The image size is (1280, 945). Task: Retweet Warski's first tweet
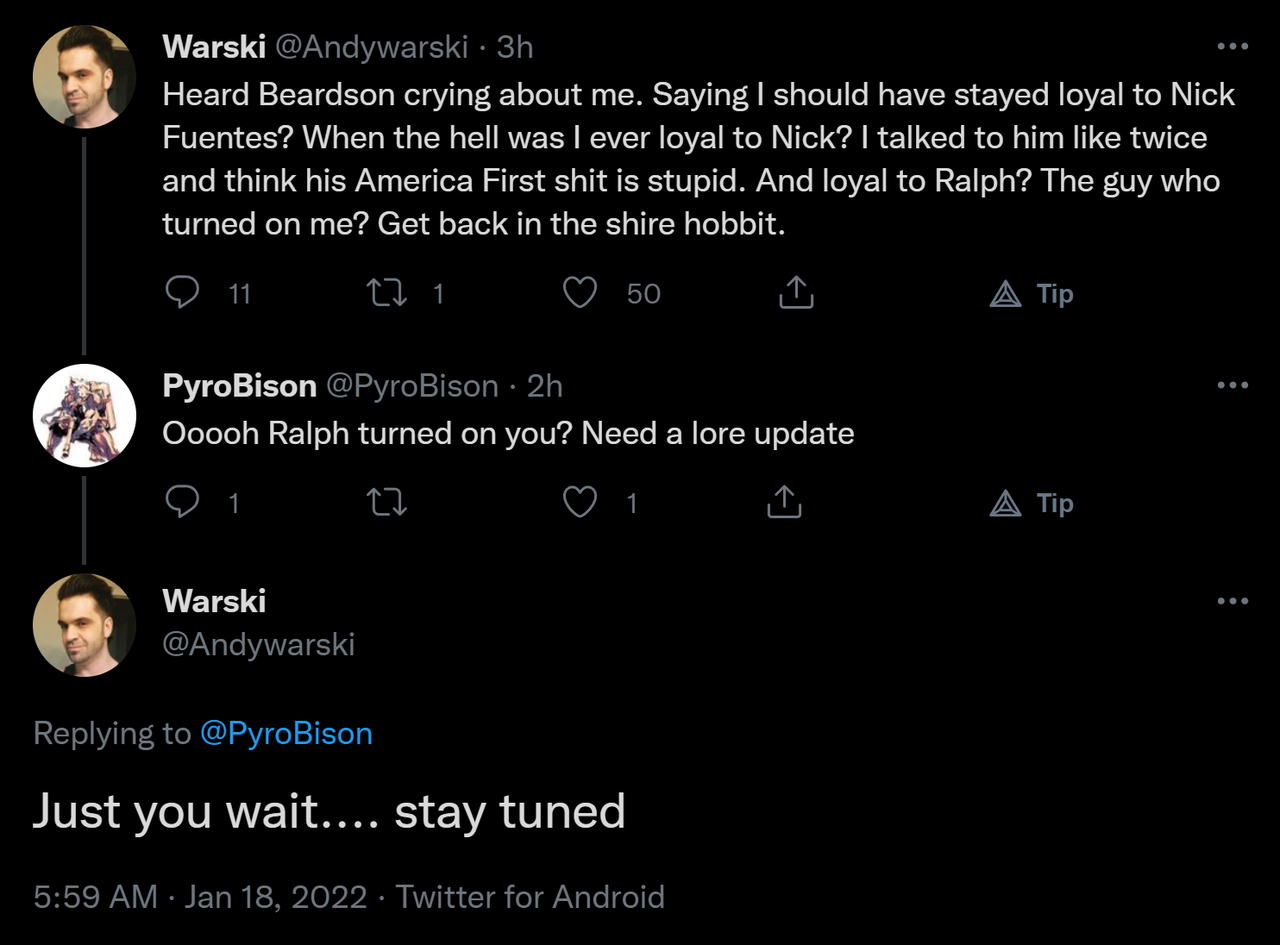pos(386,293)
